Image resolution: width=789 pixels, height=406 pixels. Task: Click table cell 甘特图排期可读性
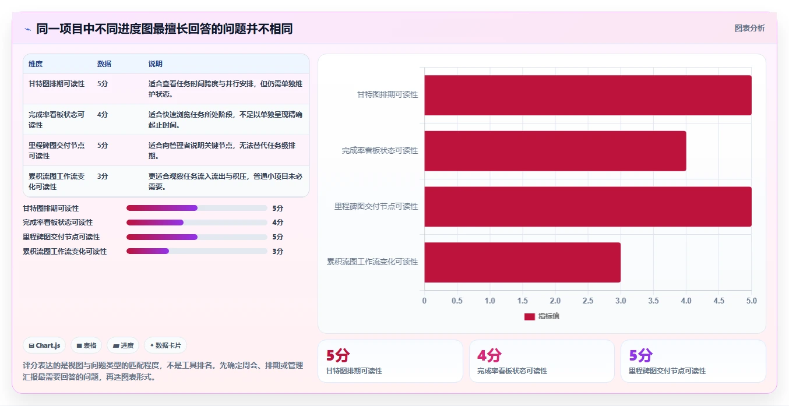57,84
